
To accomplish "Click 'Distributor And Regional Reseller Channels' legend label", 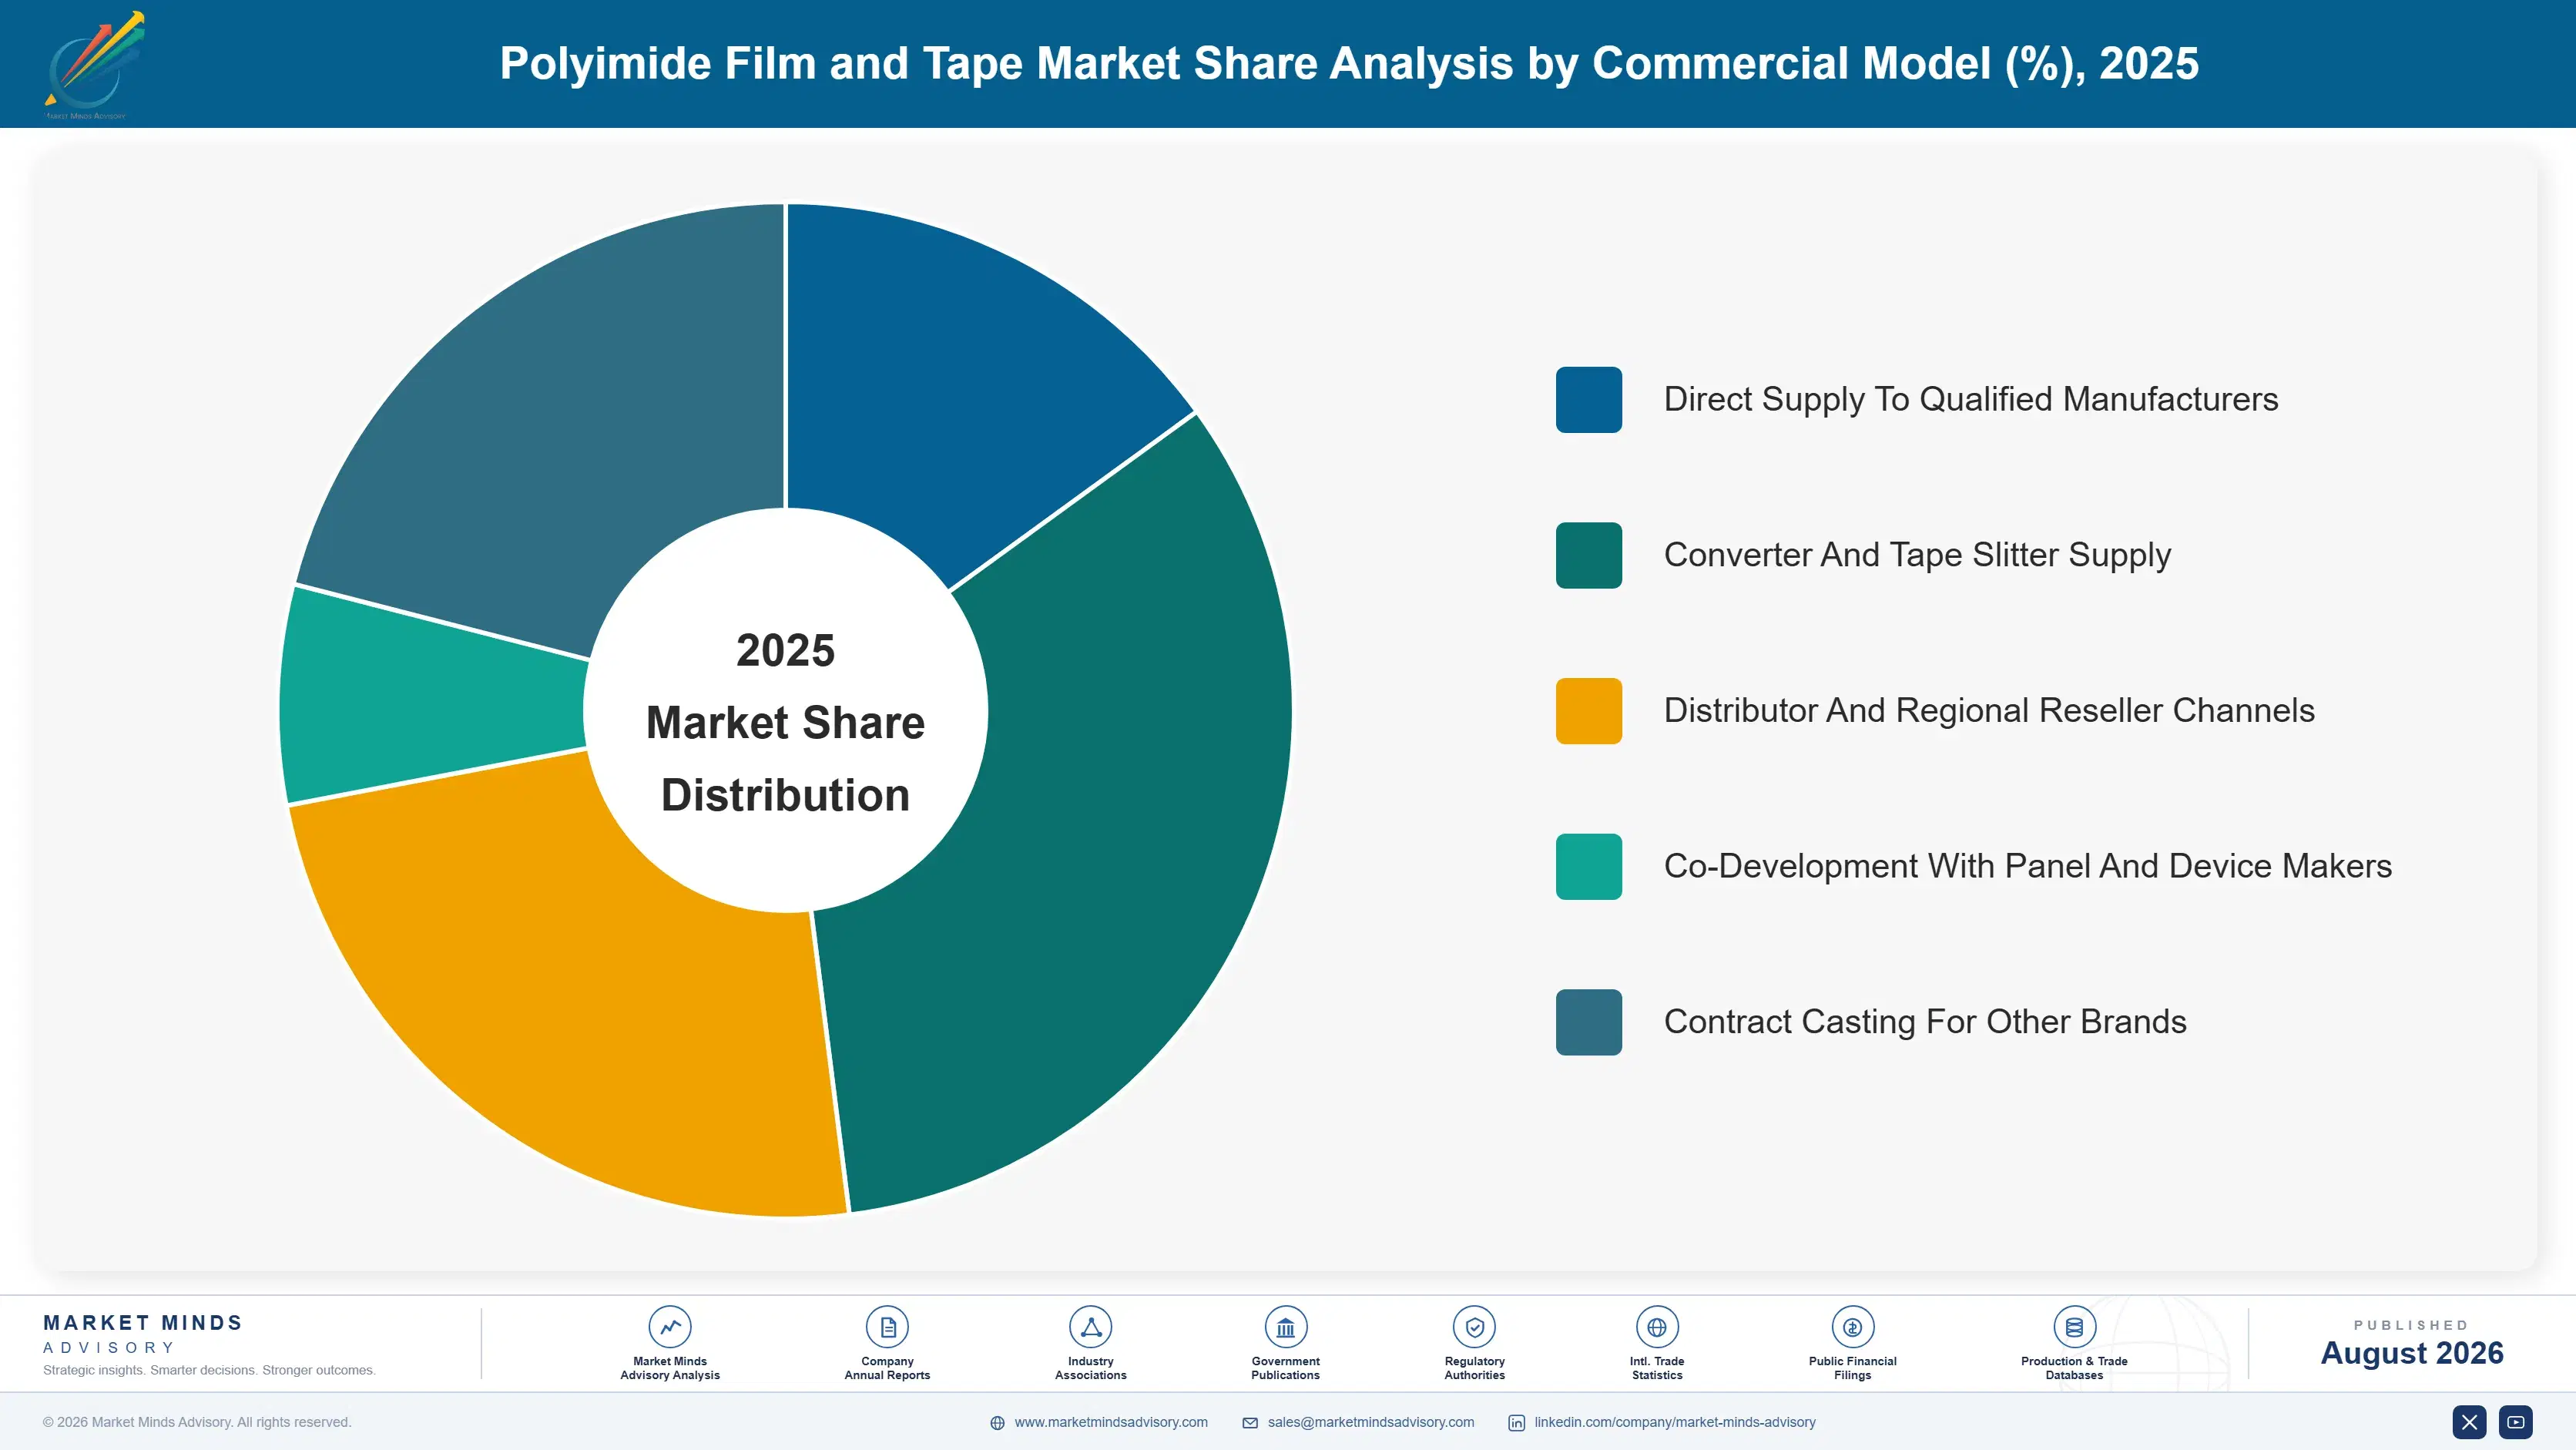I will tap(1989, 711).
